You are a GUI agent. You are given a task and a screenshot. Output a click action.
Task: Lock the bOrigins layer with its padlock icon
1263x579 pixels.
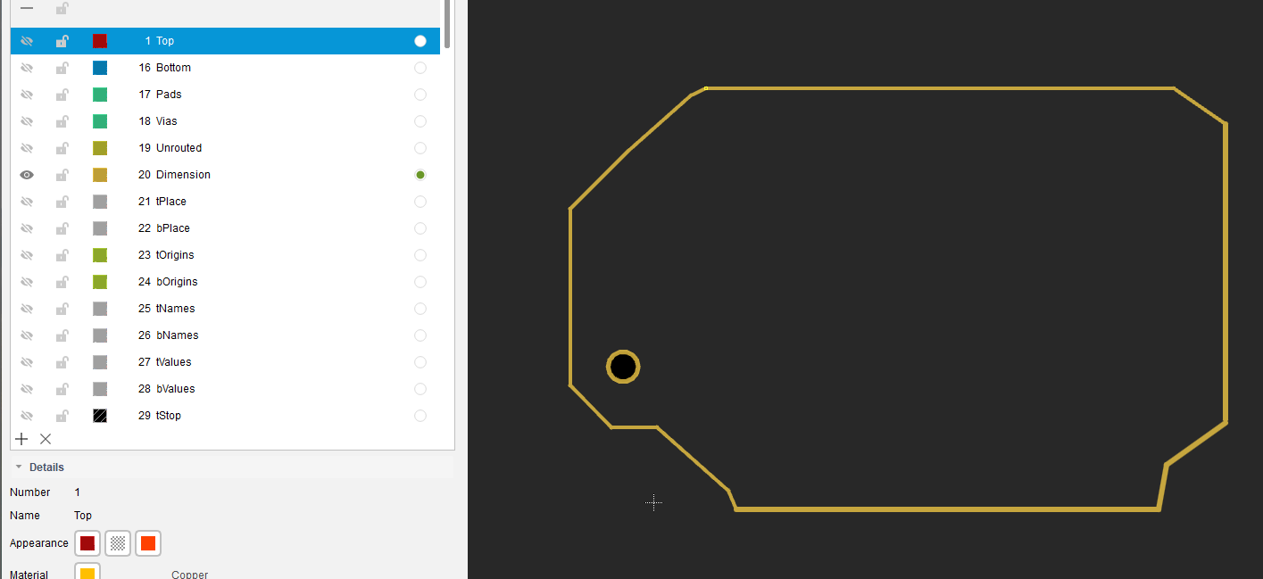(62, 282)
